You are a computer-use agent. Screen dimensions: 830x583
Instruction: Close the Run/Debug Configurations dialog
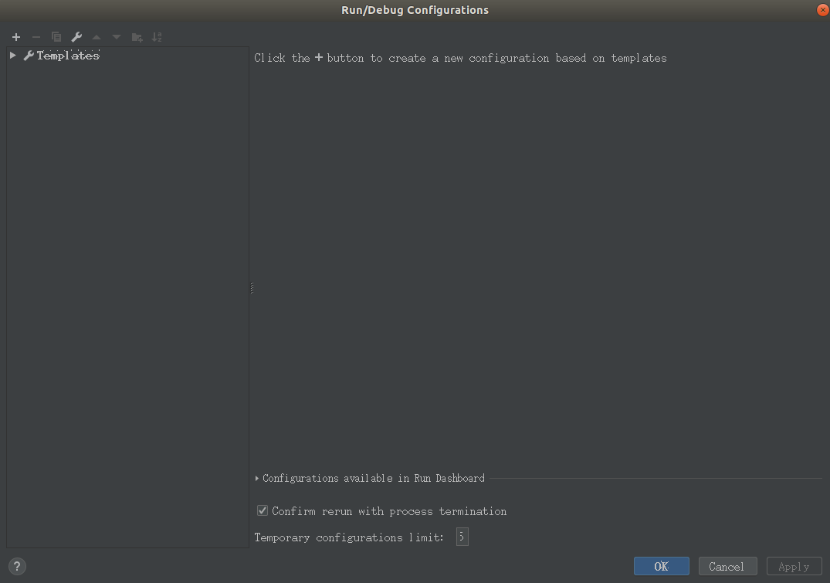point(822,10)
